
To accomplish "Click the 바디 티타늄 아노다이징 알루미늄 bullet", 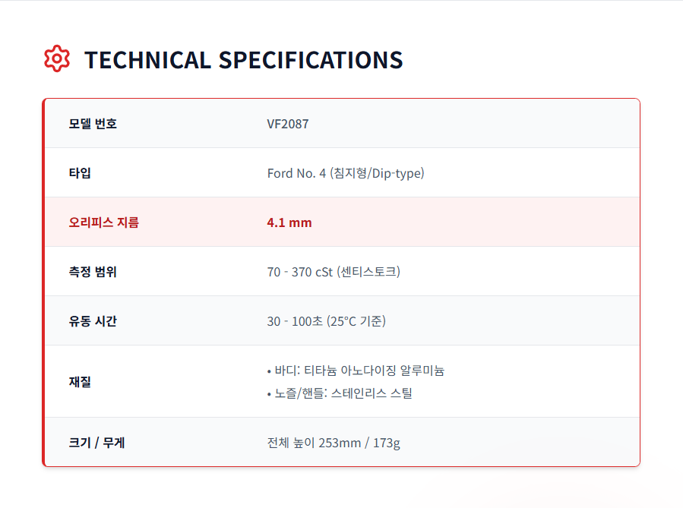I will click(356, 371).
